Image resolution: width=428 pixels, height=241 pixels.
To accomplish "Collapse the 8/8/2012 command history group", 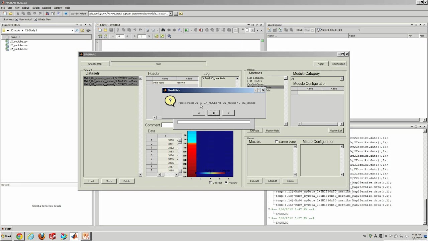I will pos(270,218).
